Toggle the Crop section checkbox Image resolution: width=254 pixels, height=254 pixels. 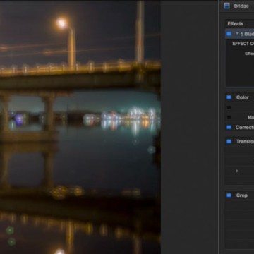click(x=229, y=195)
